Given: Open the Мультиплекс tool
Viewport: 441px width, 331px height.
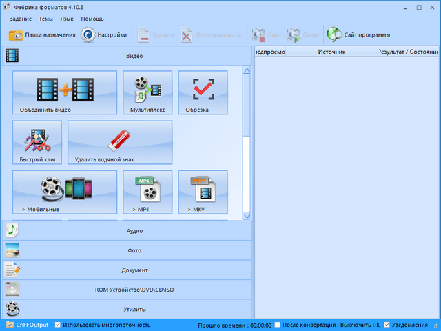Looking at the screenshot, I should pos(147,88).
